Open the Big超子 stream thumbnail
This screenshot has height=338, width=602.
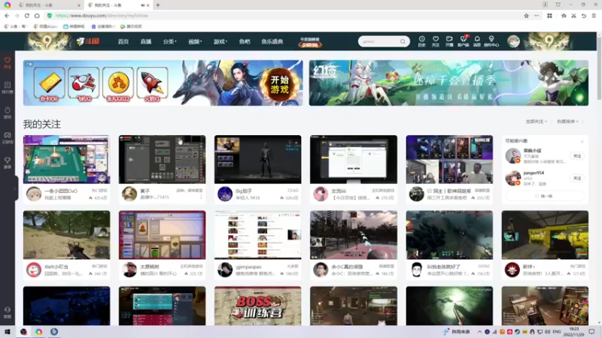[x=257, y=159]
